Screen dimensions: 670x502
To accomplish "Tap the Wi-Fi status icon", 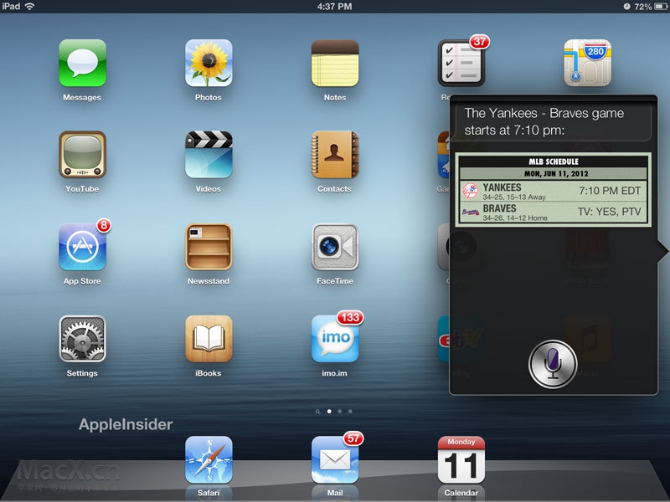I will pyautogui.click(x=29, y=6).
